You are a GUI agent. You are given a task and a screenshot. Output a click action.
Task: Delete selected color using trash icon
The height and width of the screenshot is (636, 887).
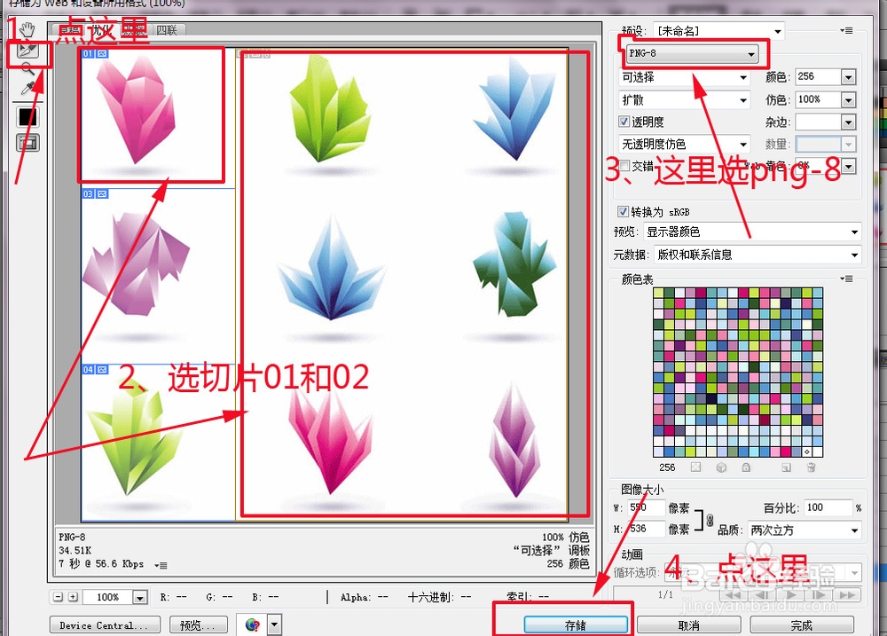(x=810, y=467)
